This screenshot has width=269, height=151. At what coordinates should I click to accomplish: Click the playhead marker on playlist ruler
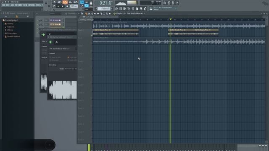(171, 19)
